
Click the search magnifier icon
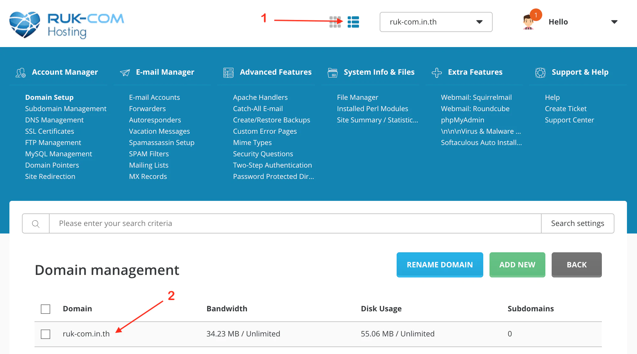36,224
